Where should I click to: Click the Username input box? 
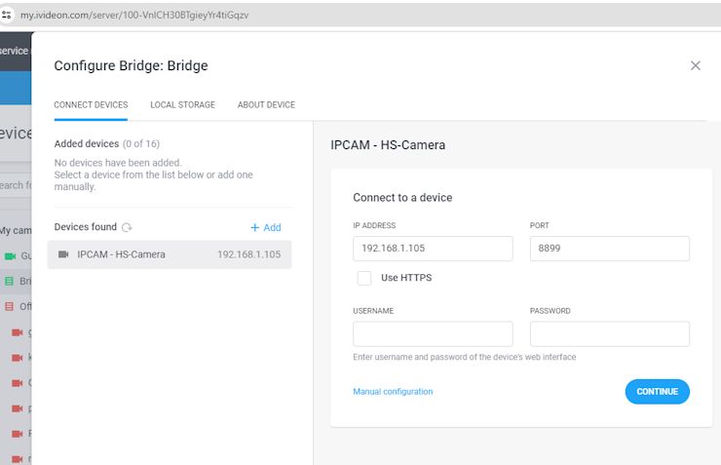(x=433, y=334)
